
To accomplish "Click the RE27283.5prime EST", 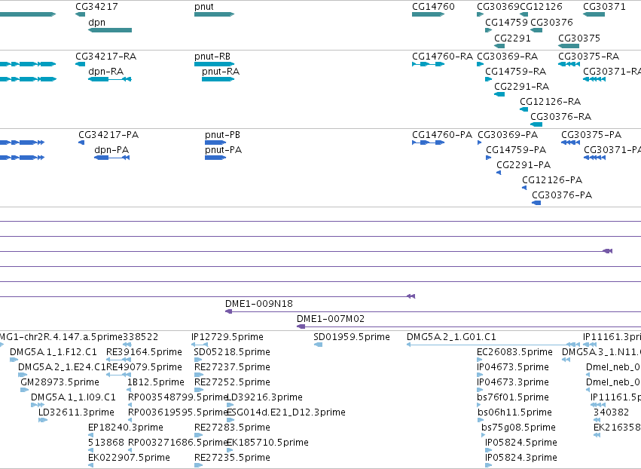I will (x=199, y=435).
